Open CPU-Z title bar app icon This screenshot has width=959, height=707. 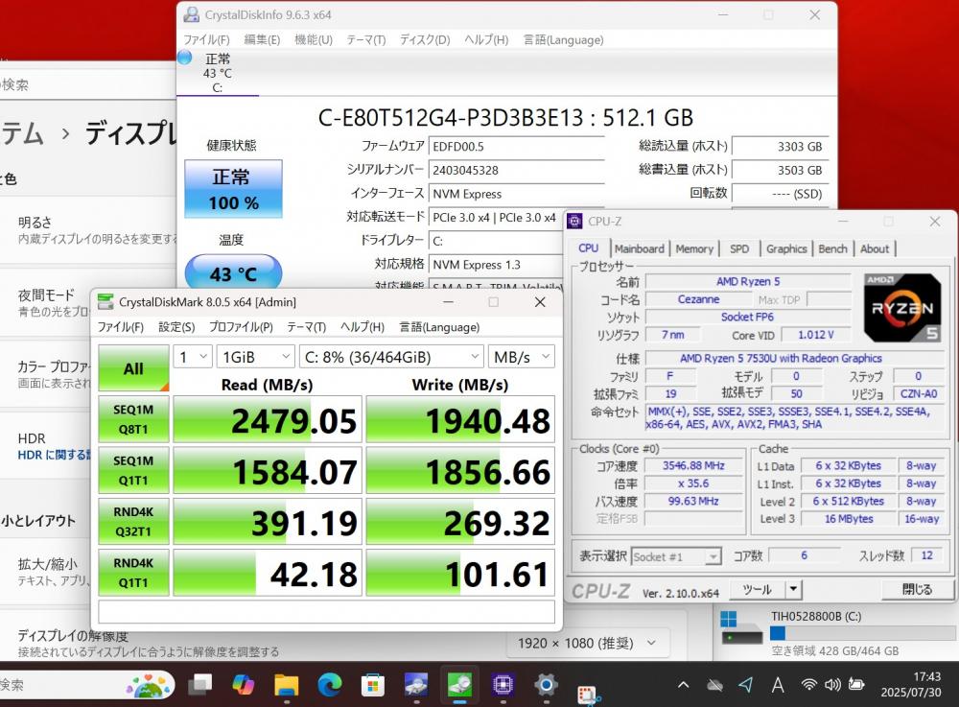574,221
